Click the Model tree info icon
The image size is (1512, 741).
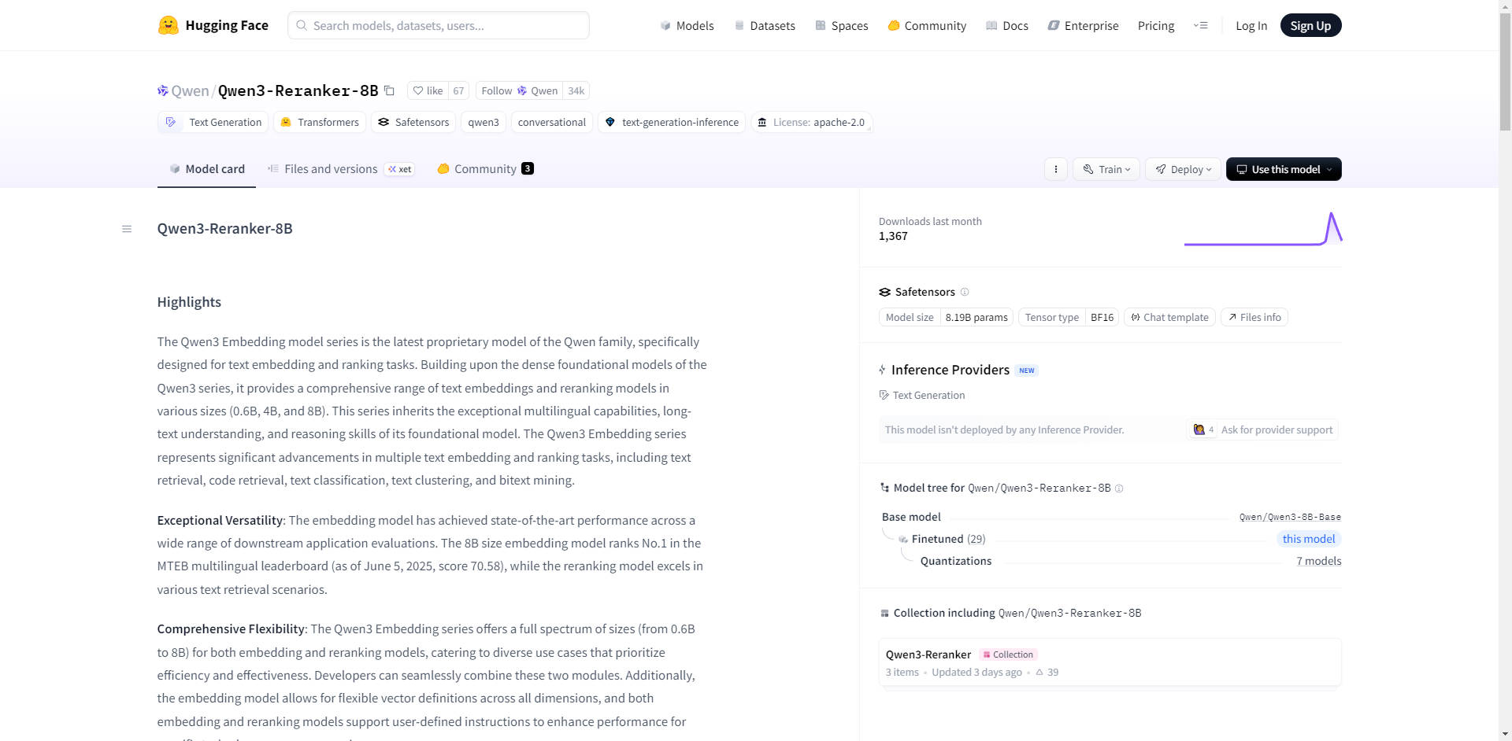tap(1119, 488)
